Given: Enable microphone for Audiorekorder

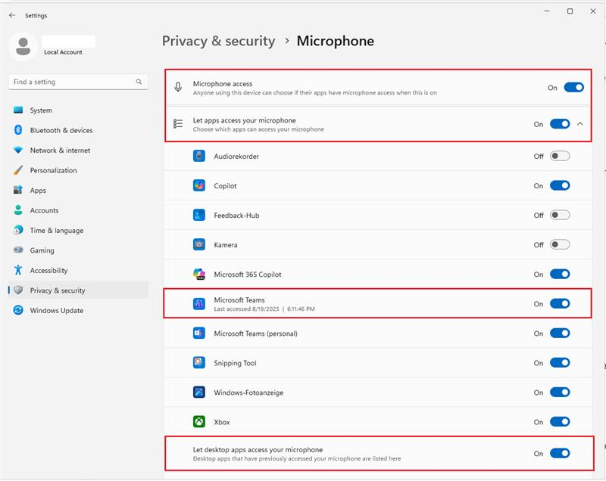Looking at the screenshot, I should [560, 157].
